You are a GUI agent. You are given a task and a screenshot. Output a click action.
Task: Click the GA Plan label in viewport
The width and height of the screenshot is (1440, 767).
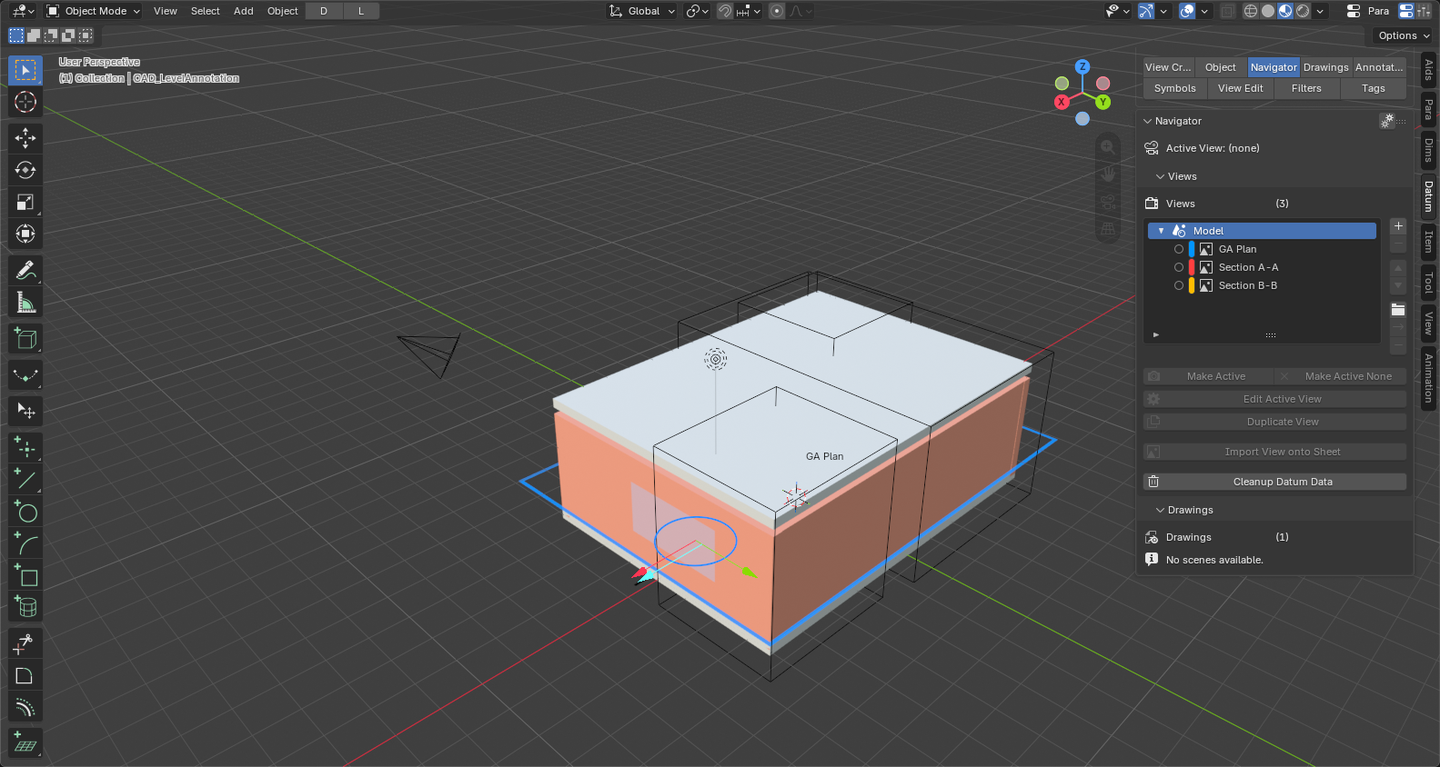824,456
